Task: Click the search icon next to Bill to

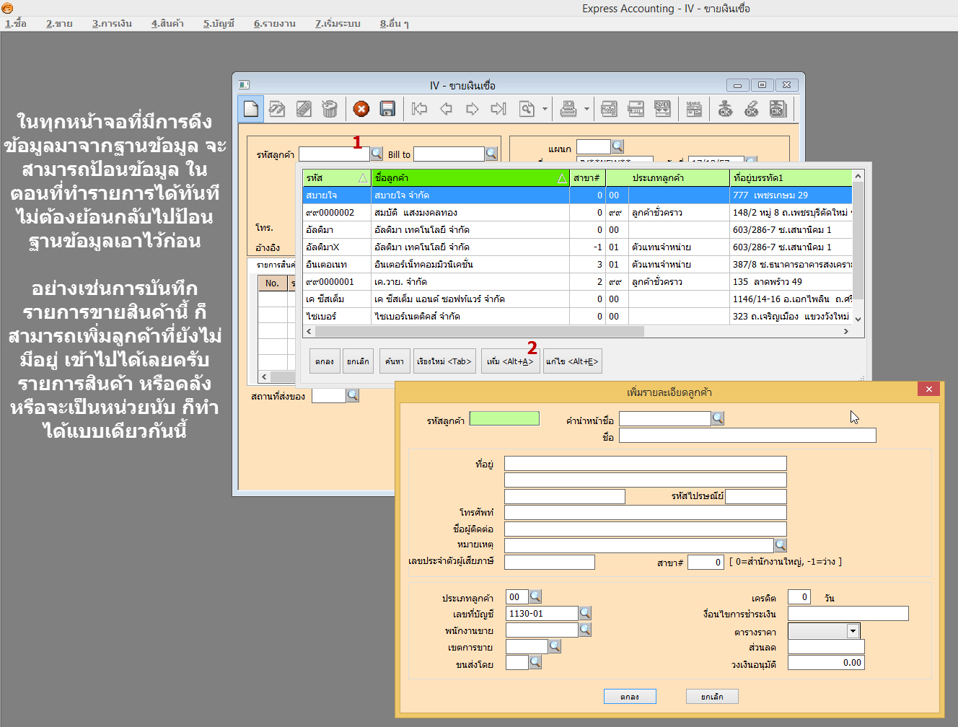Action: (x=492, y=154)
